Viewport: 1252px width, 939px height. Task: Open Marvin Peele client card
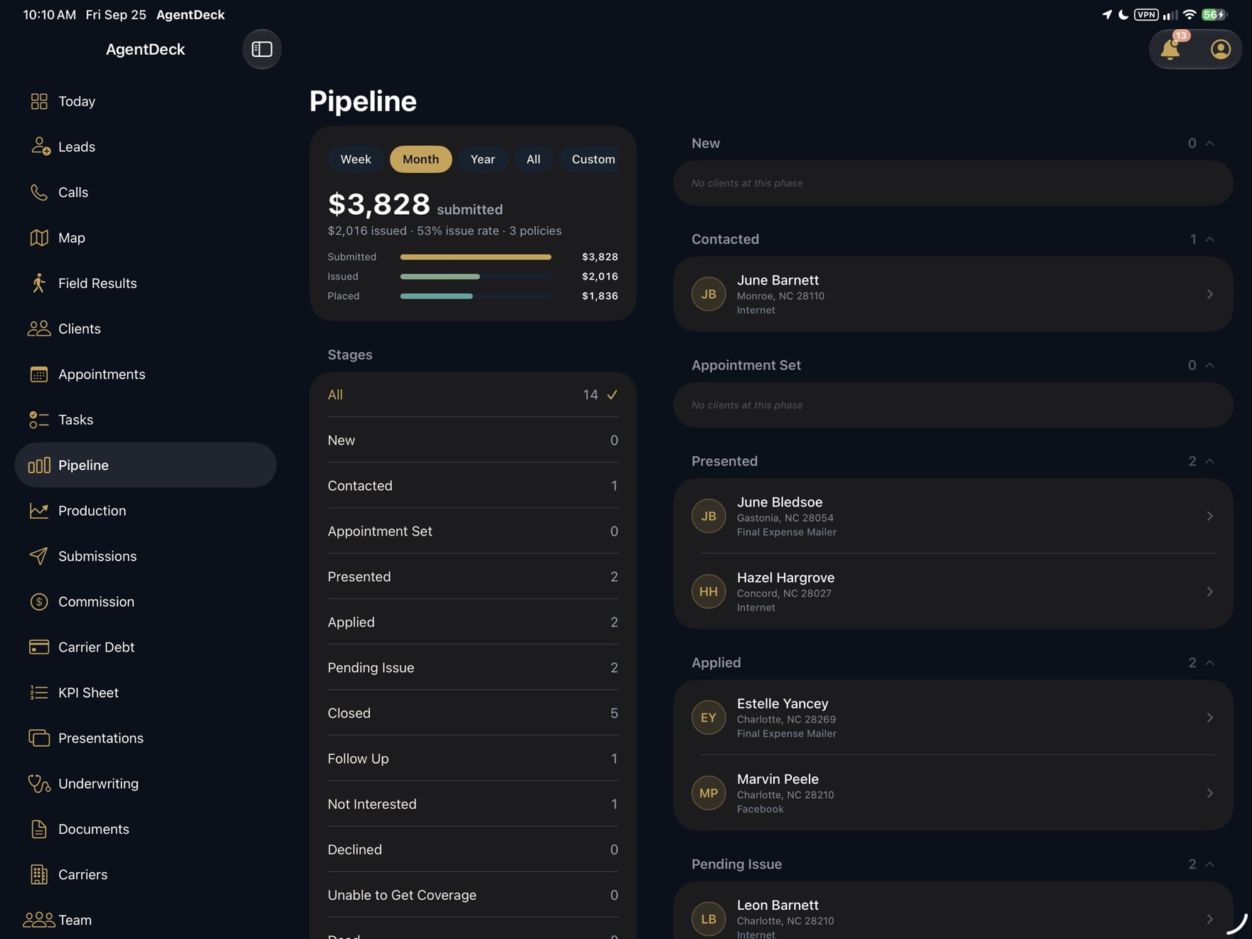[953, 792]
